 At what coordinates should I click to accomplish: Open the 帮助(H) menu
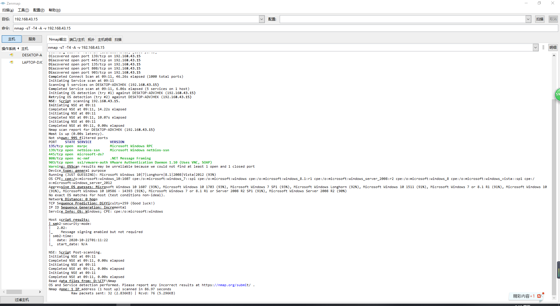(x=55, y=10)
